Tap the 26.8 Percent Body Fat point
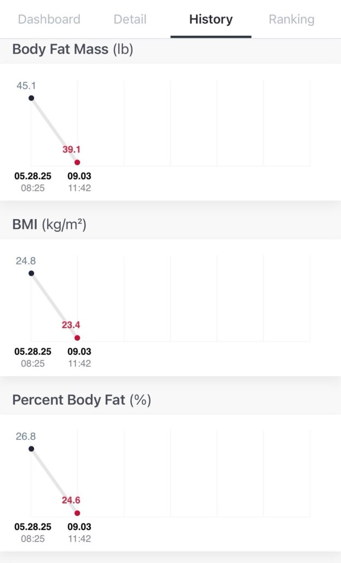The width and height of the screenshot is (341, 563). [31, 449]
